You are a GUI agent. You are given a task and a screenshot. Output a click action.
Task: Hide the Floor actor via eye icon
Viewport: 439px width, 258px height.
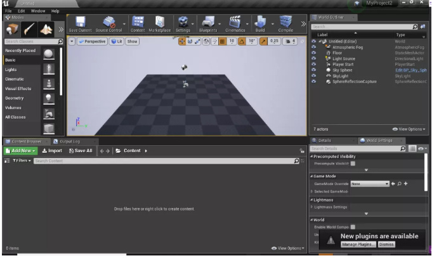coord(313,53)
